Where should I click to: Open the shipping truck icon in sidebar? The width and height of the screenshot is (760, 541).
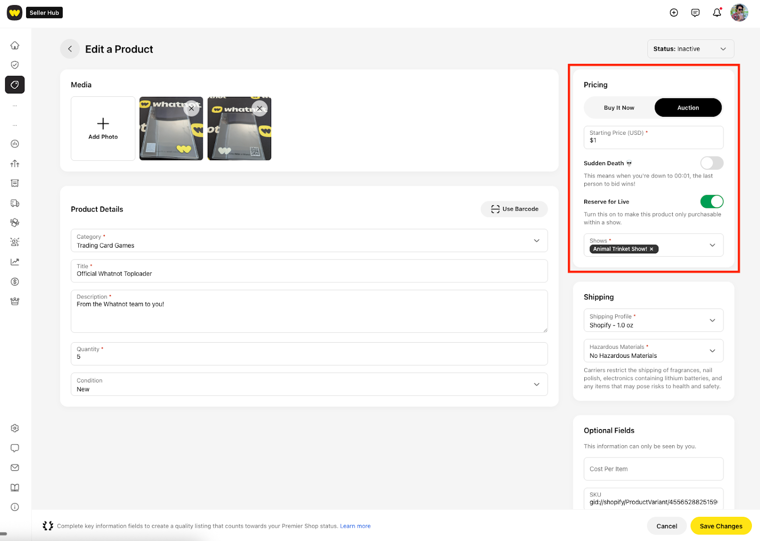(x=15, y=203)
